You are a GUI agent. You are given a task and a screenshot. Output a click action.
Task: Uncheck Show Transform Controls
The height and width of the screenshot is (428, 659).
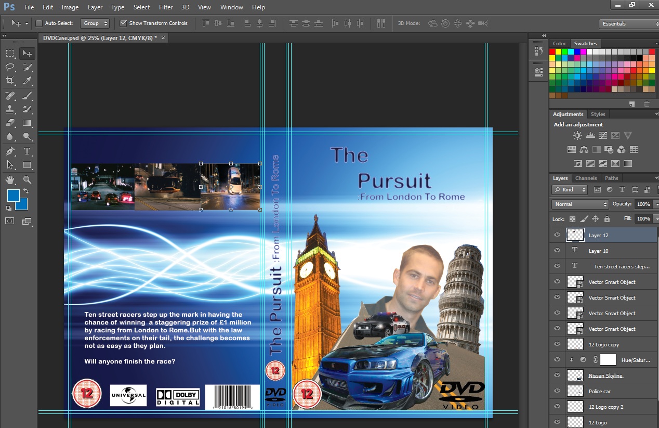pyautogui.click(x=123, y=23)
